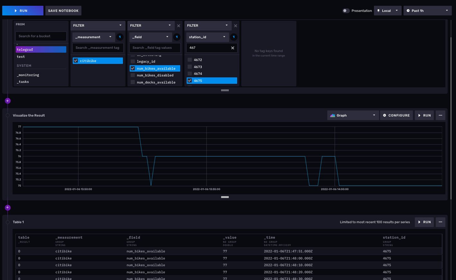Toggle Presentation mode switch
The width and height of the screenshot is (456, 280).
(346, 11)
